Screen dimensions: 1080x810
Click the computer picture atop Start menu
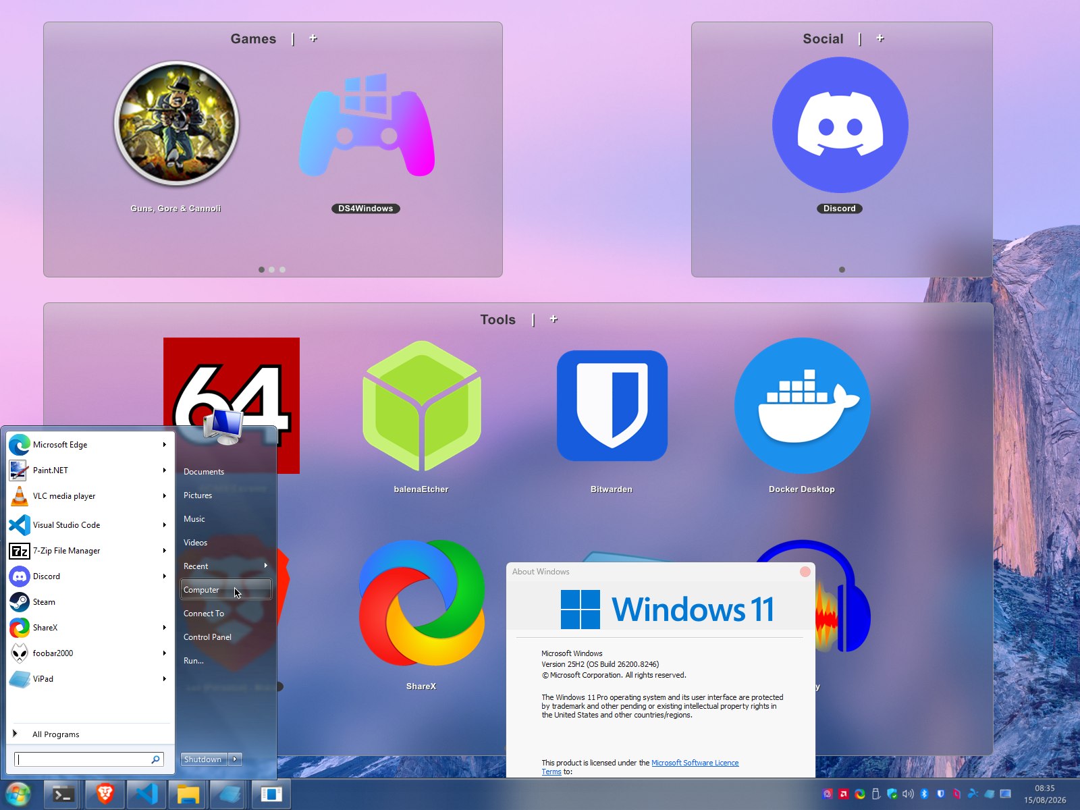[x=223, y=426]
